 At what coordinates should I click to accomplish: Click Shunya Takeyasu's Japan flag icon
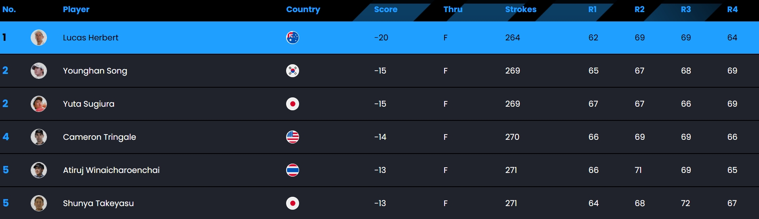(293, 203)
